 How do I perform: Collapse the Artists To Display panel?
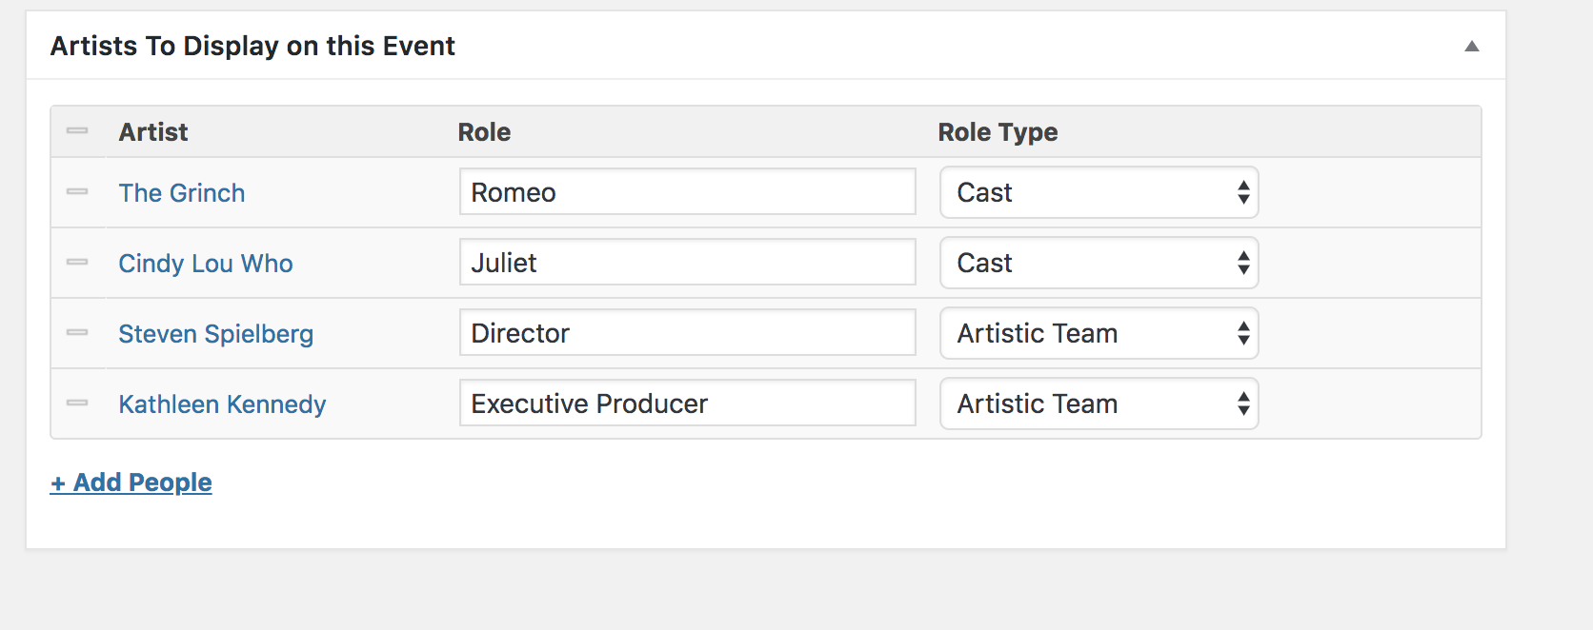point(1471,46)
